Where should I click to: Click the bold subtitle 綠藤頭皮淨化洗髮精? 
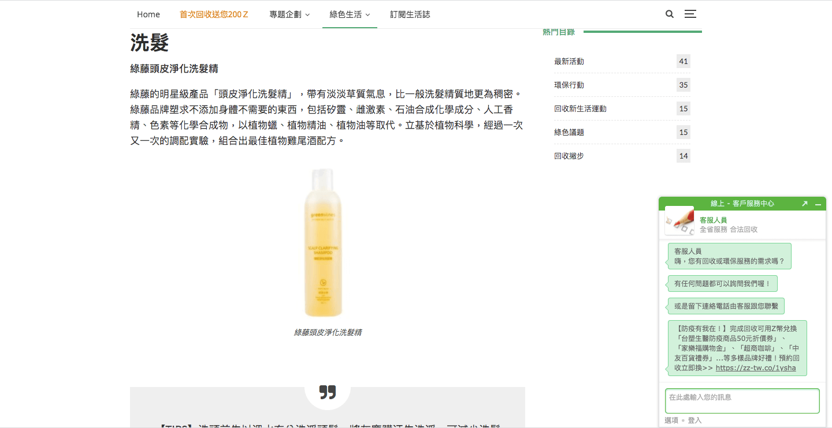[174, 69]
